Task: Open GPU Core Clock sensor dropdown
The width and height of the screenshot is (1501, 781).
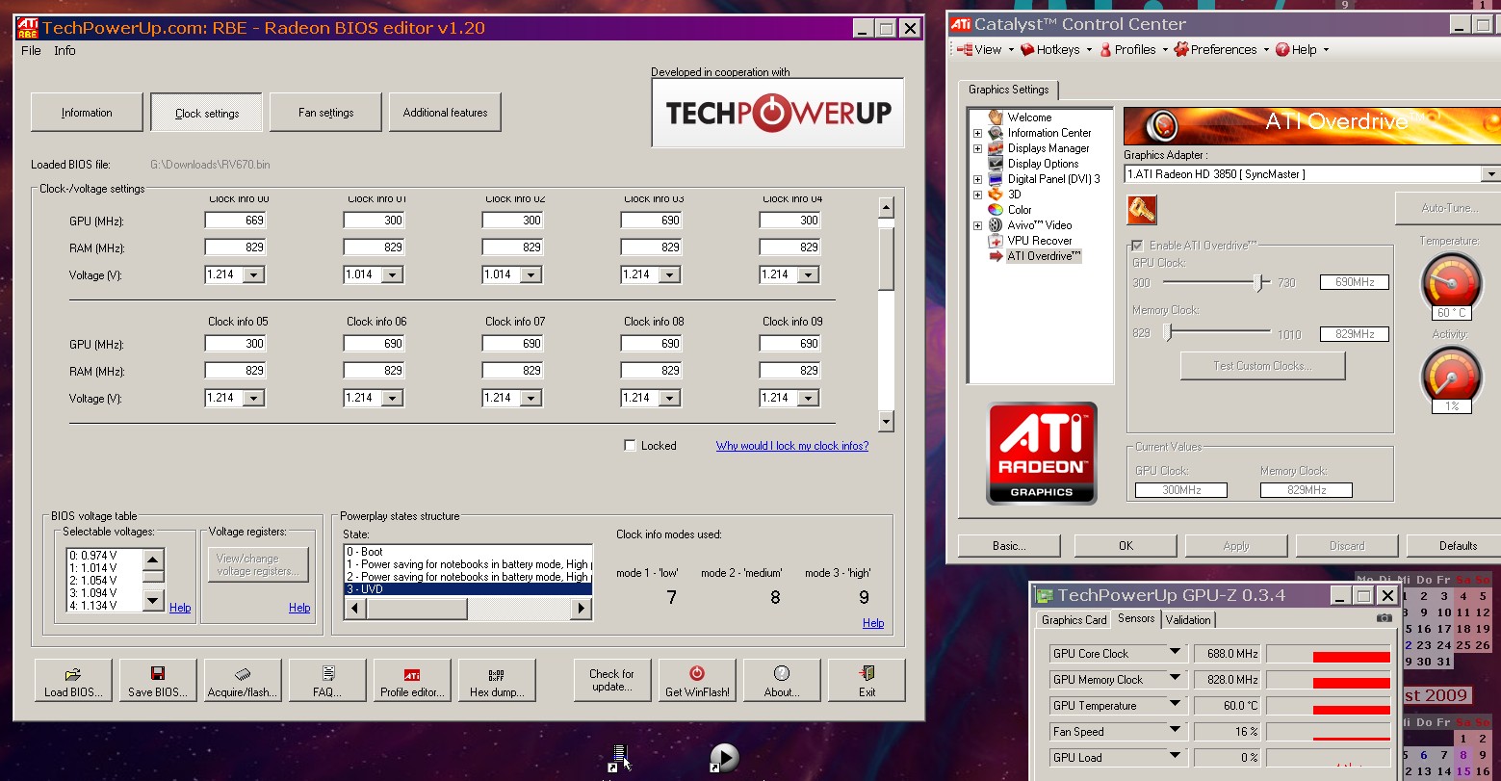Action: point(1175,653)
